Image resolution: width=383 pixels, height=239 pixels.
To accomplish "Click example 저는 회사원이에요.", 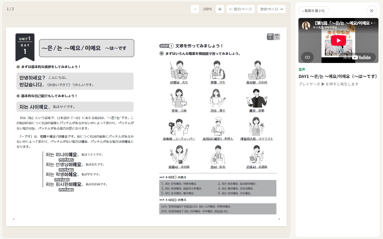I will (x=64, y=184).
